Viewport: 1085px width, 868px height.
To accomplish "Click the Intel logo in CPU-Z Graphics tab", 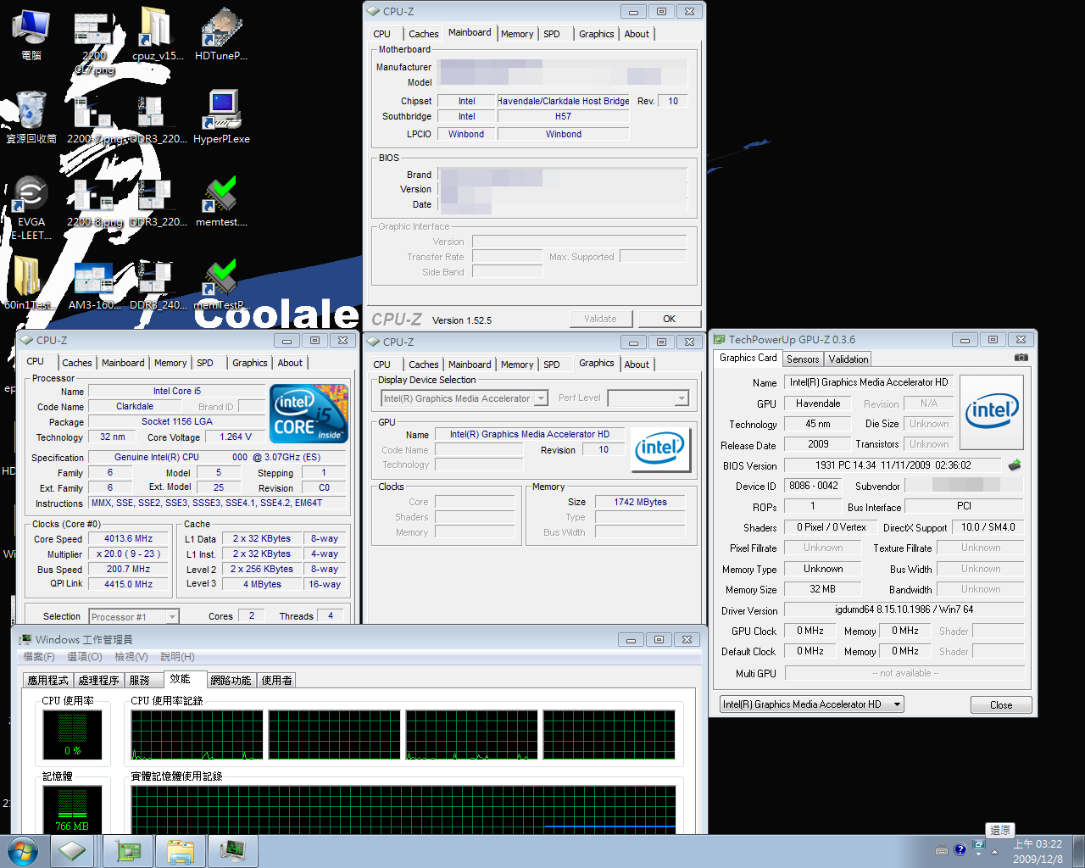I will 659,449.
